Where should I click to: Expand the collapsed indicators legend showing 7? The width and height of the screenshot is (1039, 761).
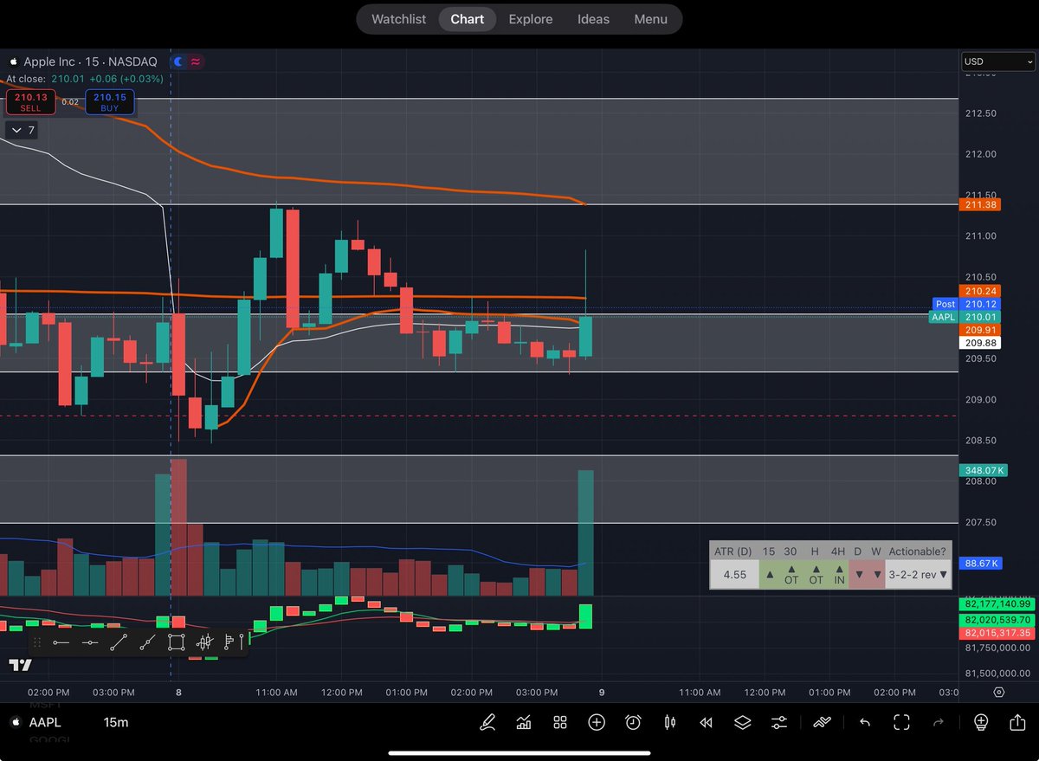click(20, 130)
